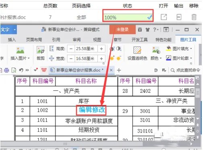Increase brightness with the sun plus icon
This screenshot has height=150, width=203.
click(x=112, y=58)
